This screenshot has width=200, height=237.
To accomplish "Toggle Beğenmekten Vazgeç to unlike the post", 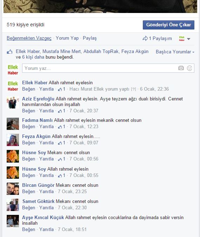I will click(x=29, y=38).
